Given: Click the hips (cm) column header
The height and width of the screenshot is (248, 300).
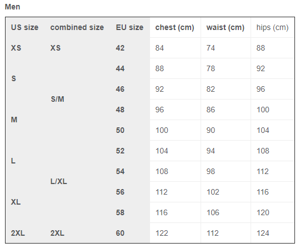Looking at the screenshot, I should coord(272,27).
